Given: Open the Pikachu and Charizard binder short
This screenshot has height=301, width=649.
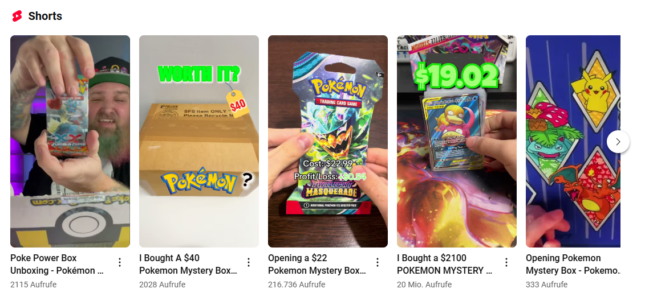Looking at the screenshot, I should (x=573, y=141).
